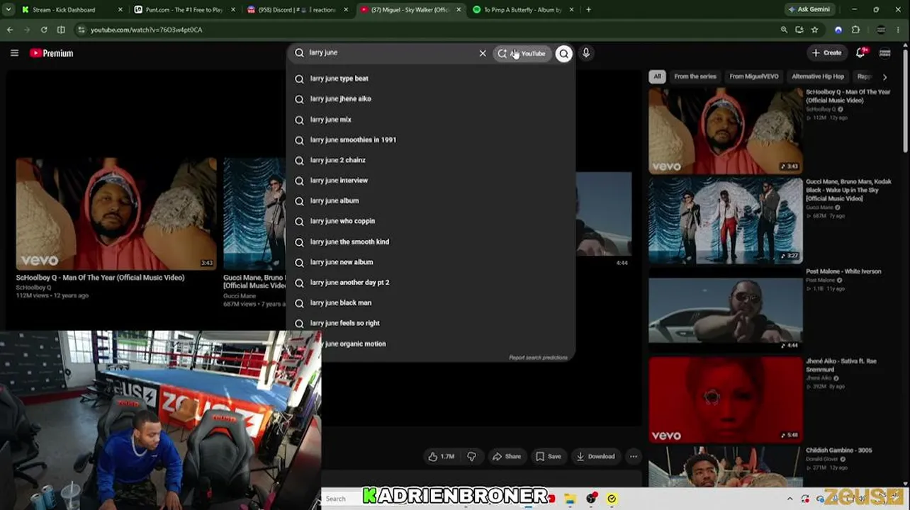Clear the 'larry june' search text
910x510 pixels.
[483, 53]
